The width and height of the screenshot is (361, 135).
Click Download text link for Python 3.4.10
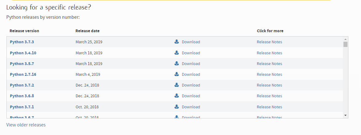(191, 53)
